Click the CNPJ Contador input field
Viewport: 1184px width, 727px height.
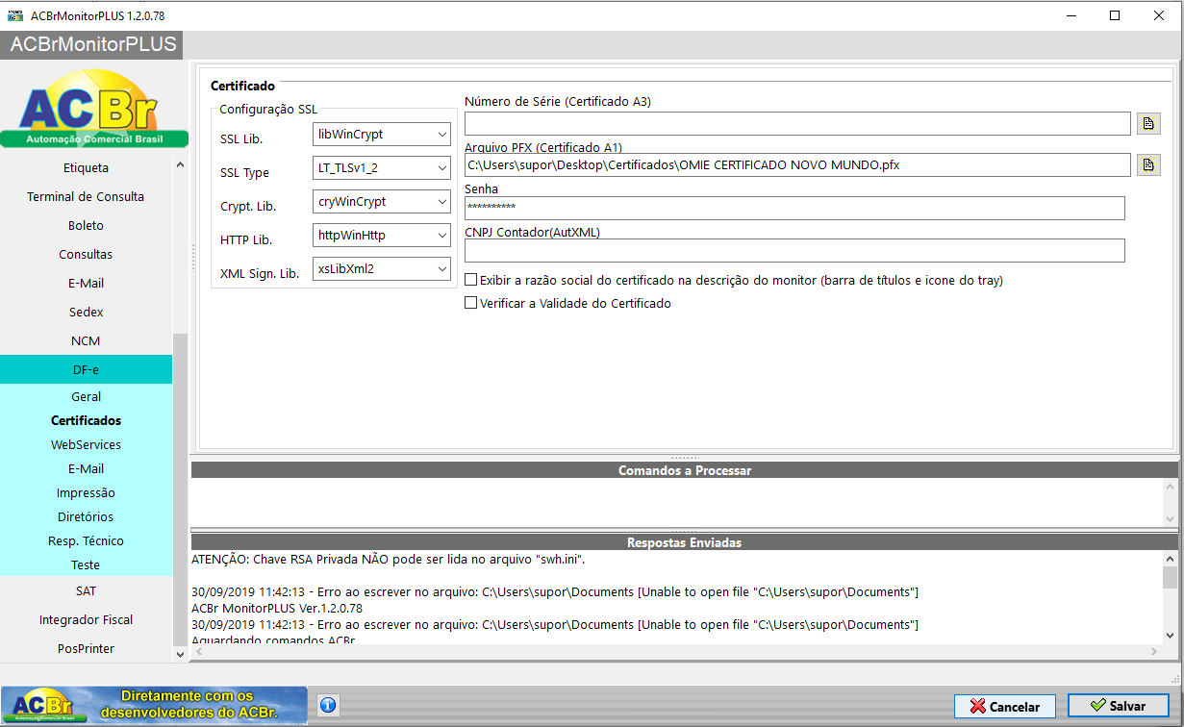click(x=794, y=250)
